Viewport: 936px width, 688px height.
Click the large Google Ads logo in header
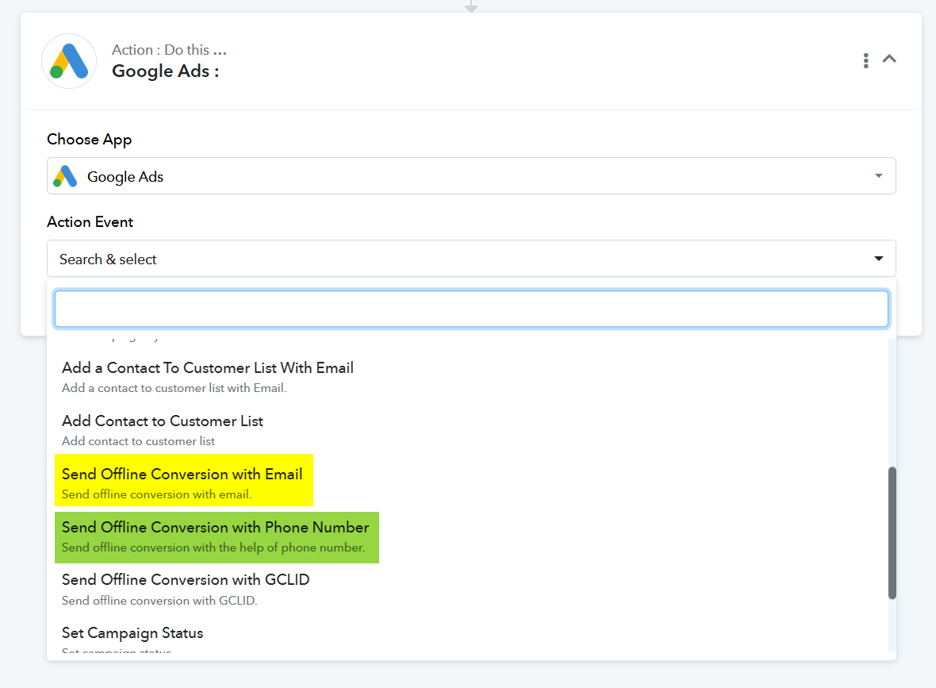pos(69,61)
